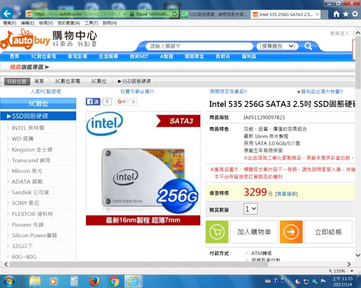Screen dimensions: 361x288
Task: Open Transcend 創見 category
Action: (31, 160)
